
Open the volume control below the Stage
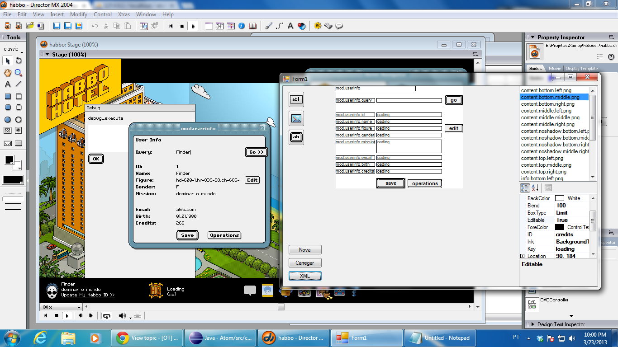[124, 316]
